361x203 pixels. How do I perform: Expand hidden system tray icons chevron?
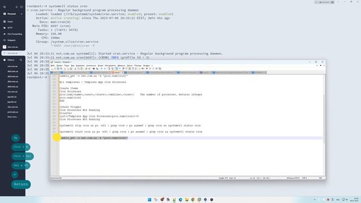tap(315, 200)
